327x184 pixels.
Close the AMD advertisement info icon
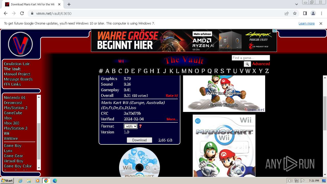tap(274, 31)
